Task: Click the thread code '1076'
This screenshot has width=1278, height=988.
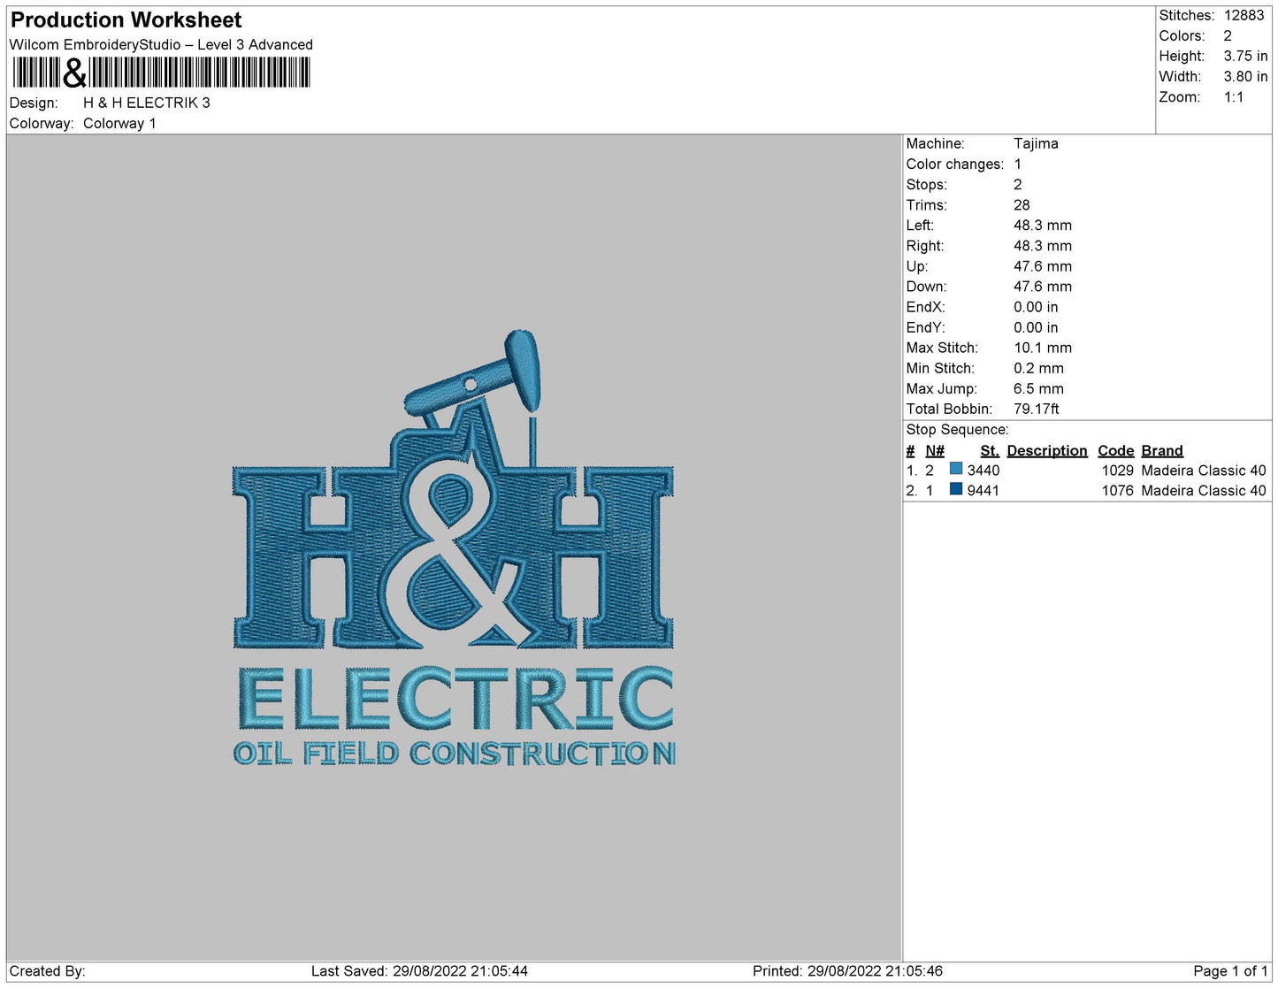Action: point(1117,490)
